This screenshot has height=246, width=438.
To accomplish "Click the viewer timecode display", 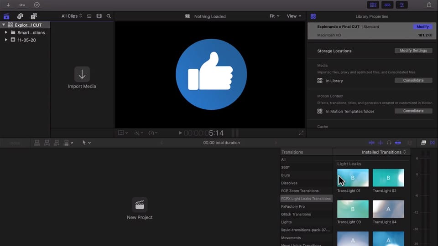I will tap(204, 133).
